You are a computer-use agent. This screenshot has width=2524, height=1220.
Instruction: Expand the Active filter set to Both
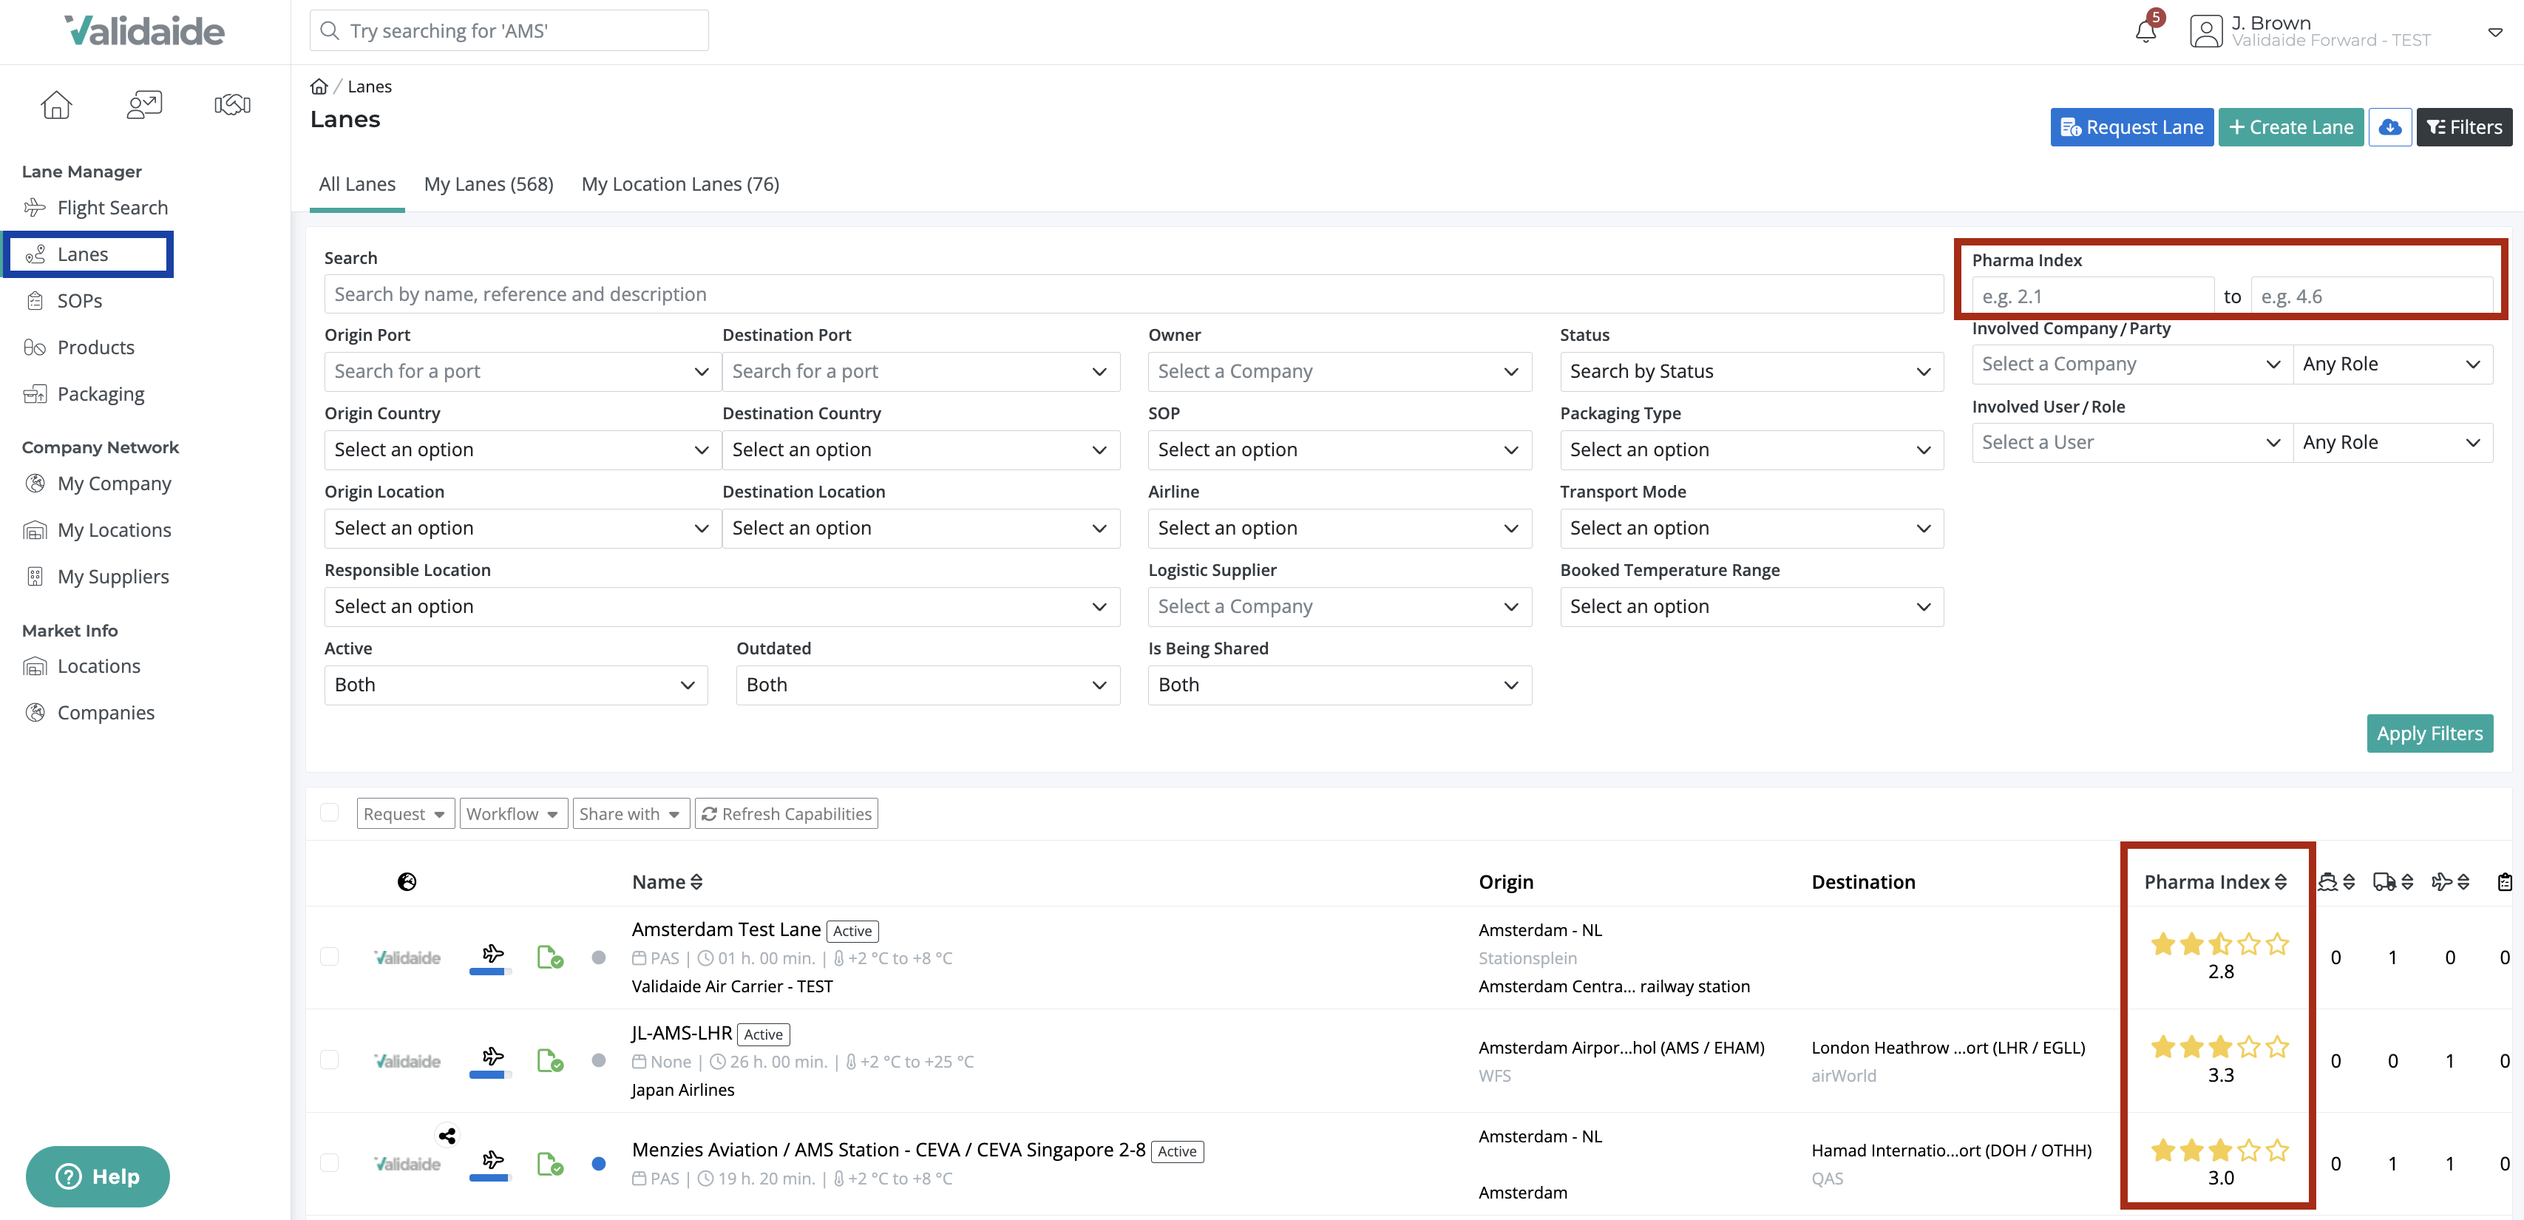tap(515, 684)
